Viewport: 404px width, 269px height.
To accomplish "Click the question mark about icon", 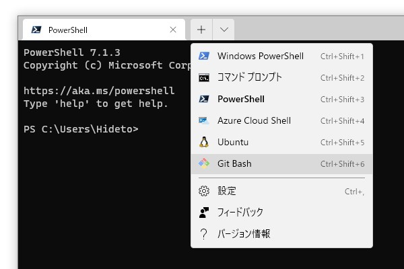I will 203,234.
